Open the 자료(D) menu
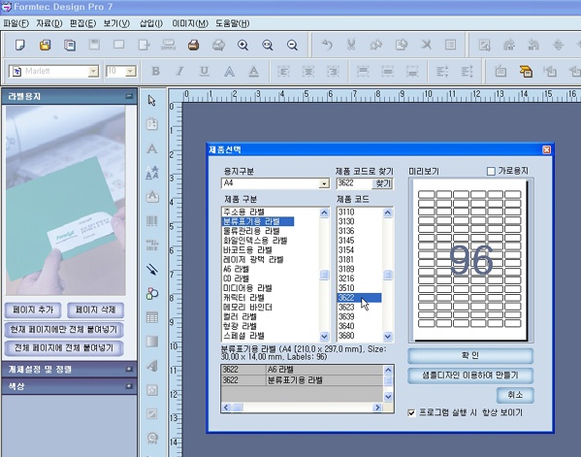Viewport: 581px width, 457px height. pyautogui.click(x=48, y=23)
